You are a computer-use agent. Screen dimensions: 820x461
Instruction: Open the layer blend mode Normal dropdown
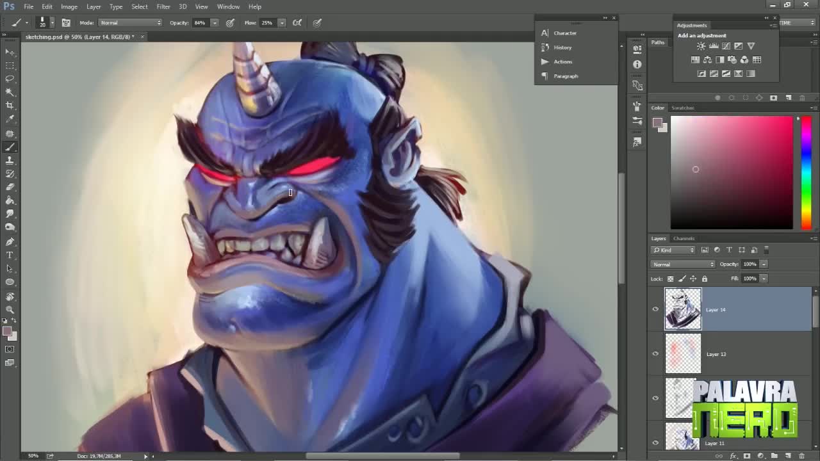(x=683, y=264)
